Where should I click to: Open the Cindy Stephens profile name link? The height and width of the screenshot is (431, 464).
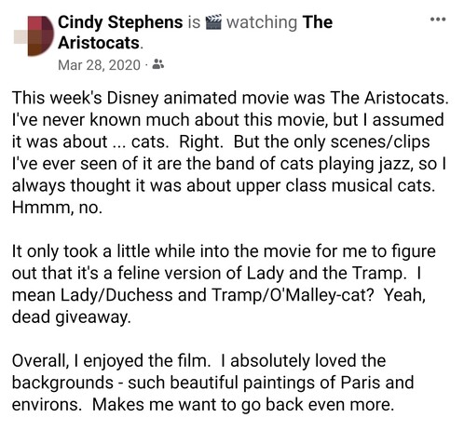point(120,22)
